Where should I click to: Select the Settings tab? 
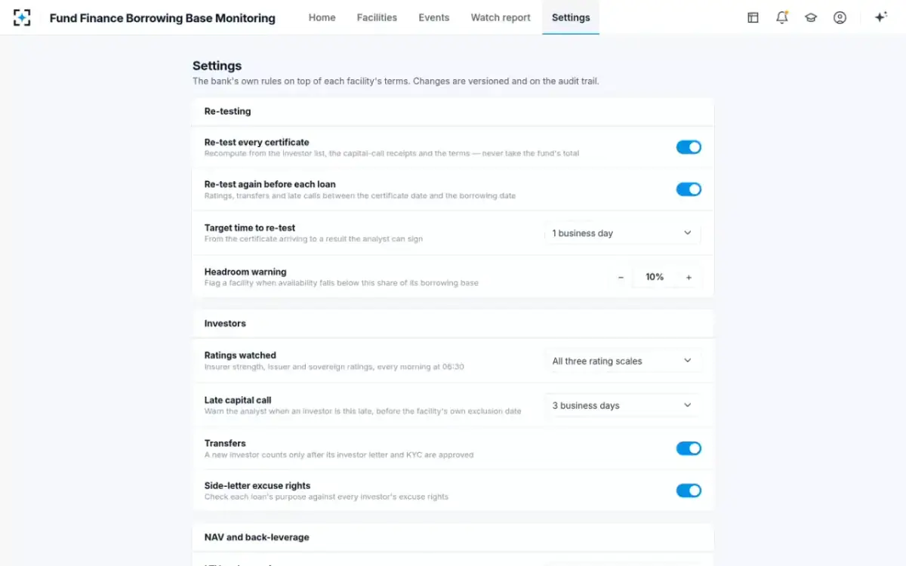[x=571, y=17]
